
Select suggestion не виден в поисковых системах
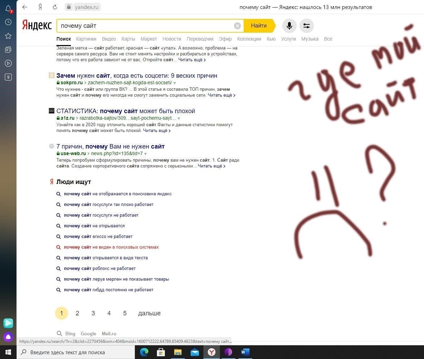click(112, 247)
